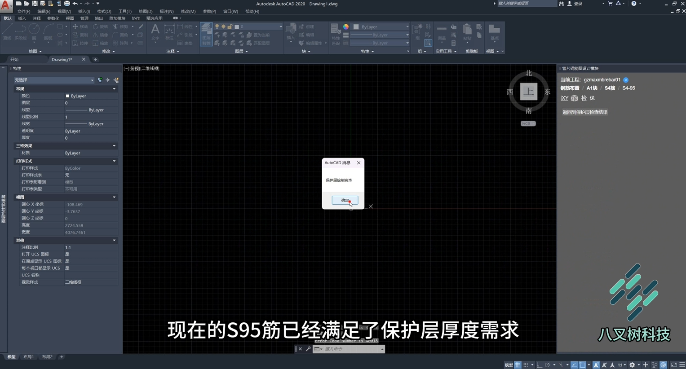The width and height of the screenshot is (686, 369).
Task: Click the Paste (粘贴) clipboard icon
Action: click(x=467, y=32)
